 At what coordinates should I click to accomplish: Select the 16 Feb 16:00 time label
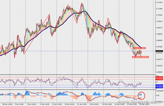(x=119, y=104)
